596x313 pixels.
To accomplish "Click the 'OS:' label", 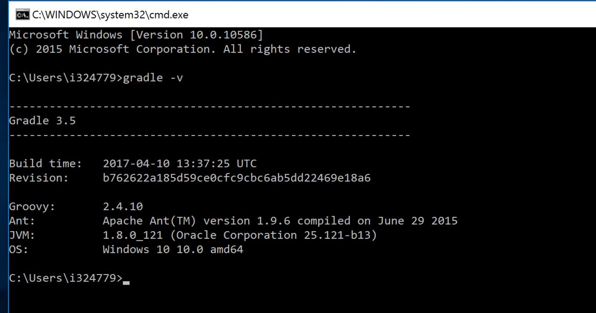I will 19,250.
